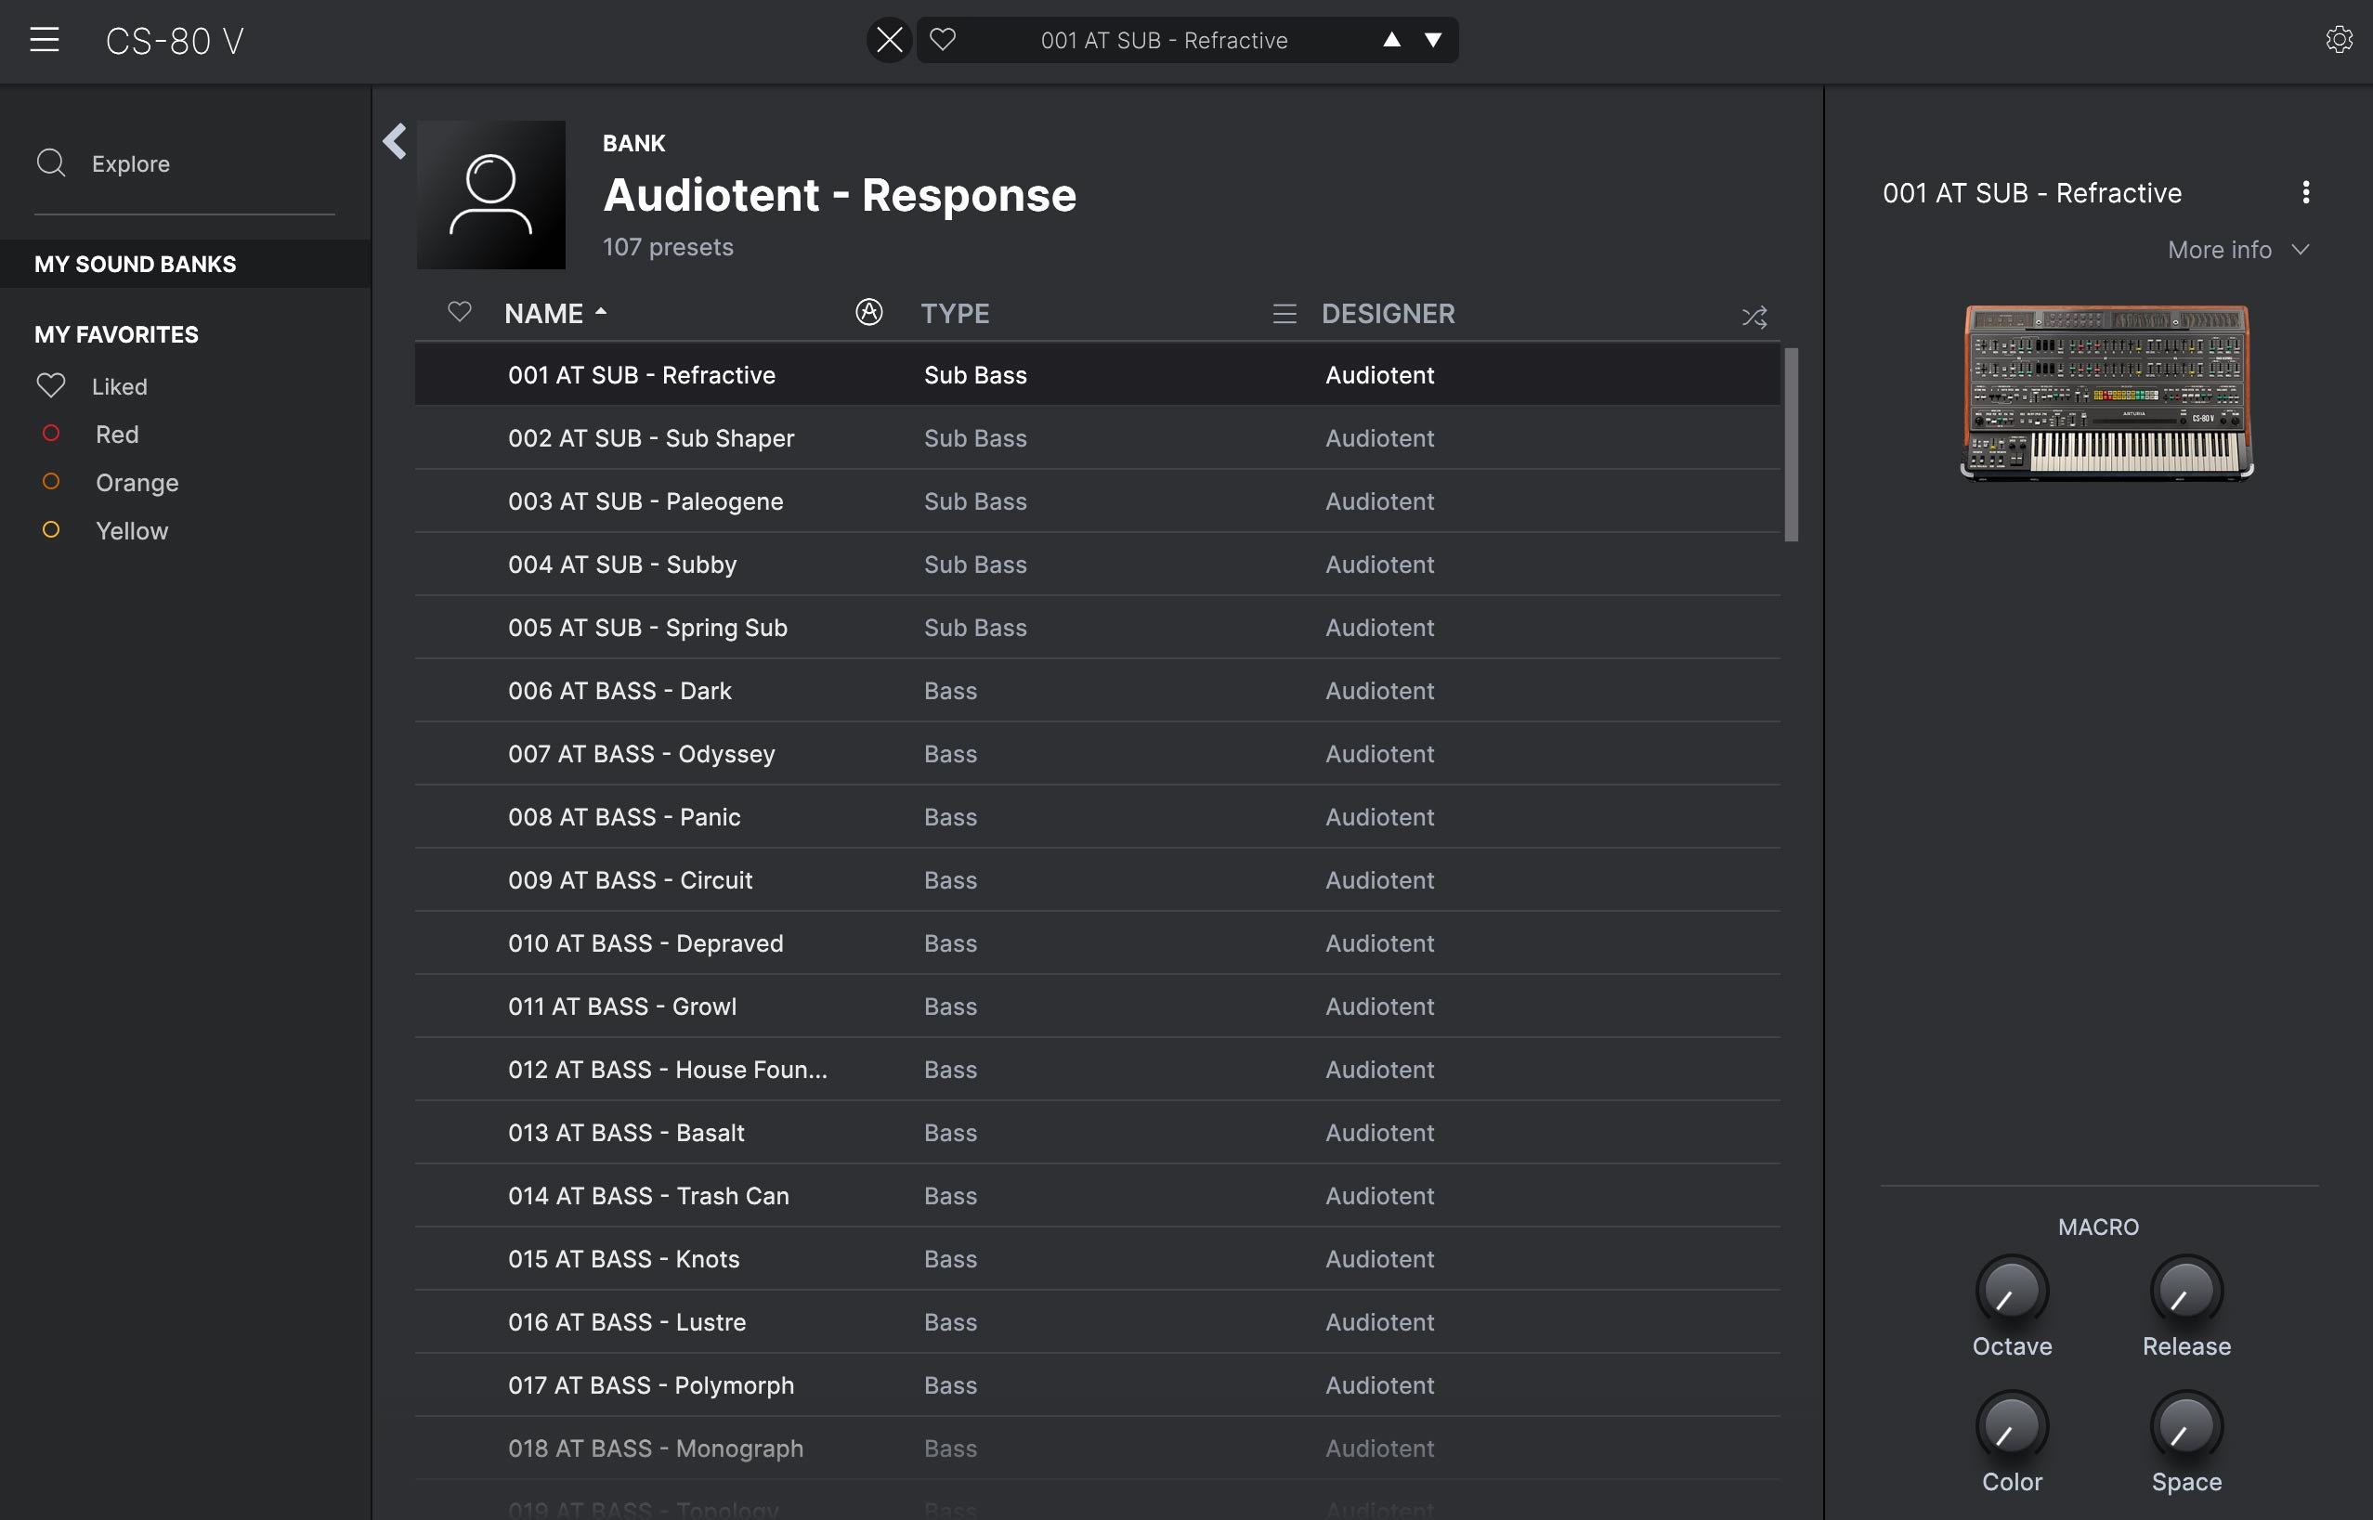2373x1520 pixels.
Task: Open the hamburger main menu
Action: tap(45, 40)
